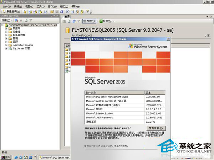Click the Analysis Services MDX Query icon
Viewport: 214px width, 160px height.
30,12
